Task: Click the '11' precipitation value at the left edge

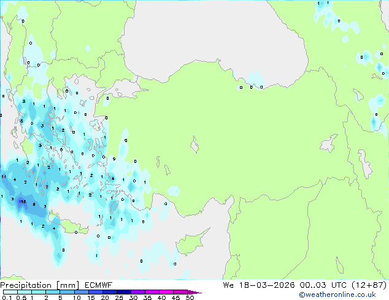Action: pyautogui.click(x=4, y=176)
